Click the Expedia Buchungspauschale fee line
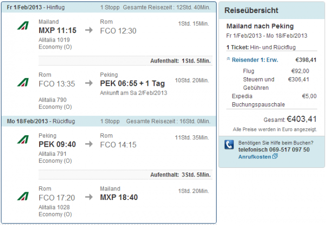326x226 pixels. coord(258,100)
